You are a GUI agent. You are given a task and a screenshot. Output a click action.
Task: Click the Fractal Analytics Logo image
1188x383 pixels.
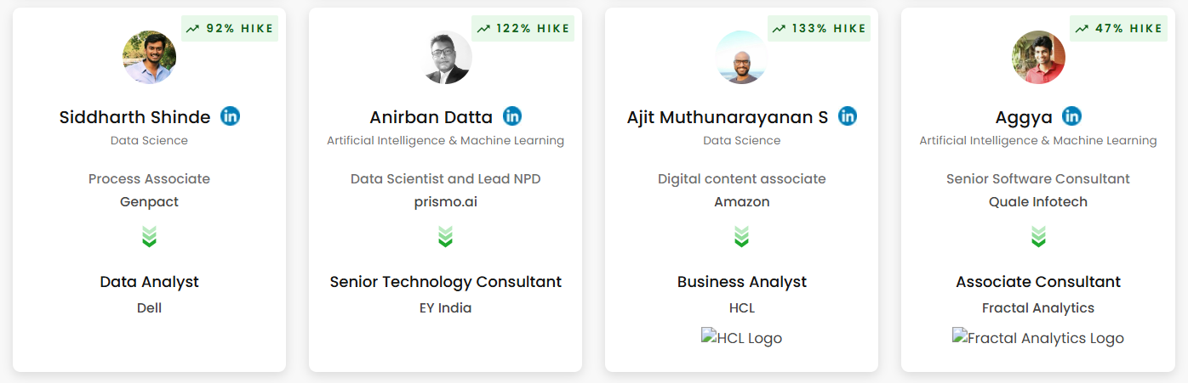pos(1038,338)
